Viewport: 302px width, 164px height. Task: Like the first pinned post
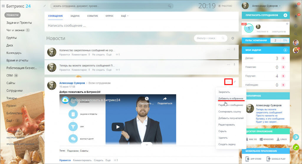click(x=65, y=55)
